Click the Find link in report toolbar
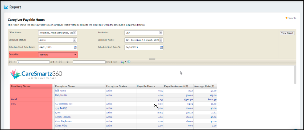This screenshot has width=304, height=130. [x=108, y=62]
